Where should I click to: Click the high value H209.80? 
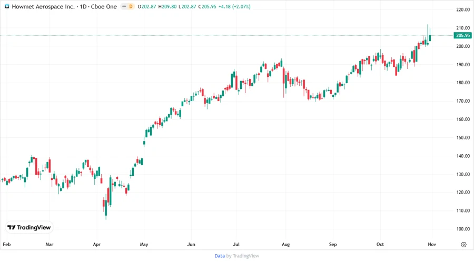pos(167,7)
